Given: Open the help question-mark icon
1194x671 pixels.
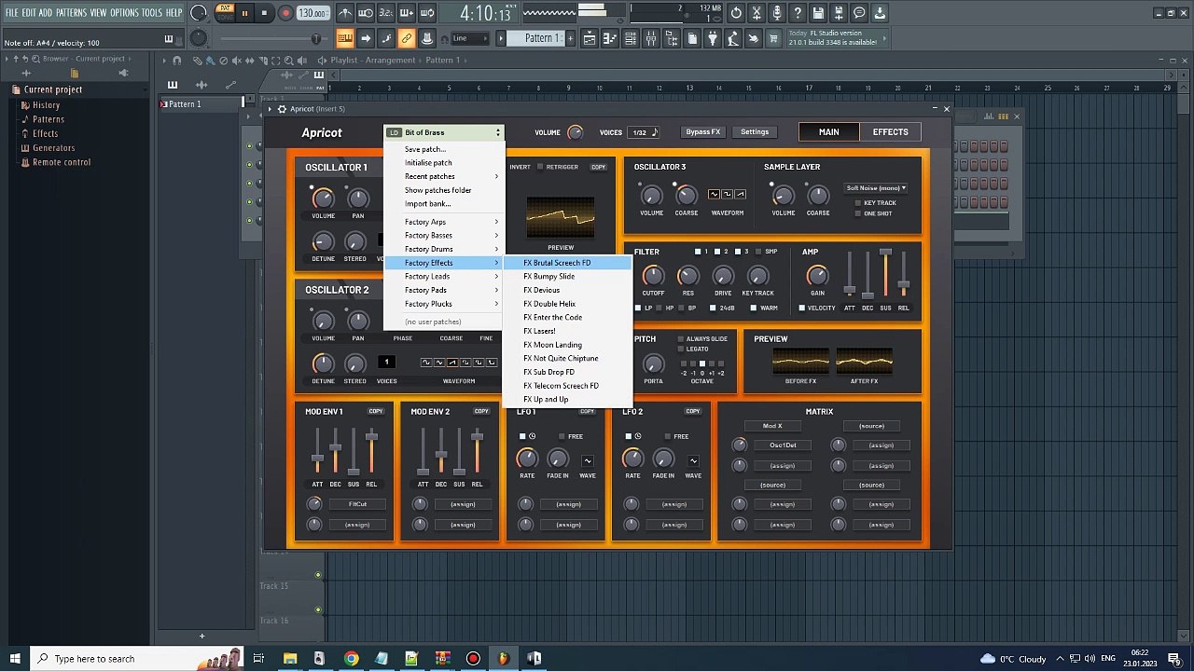Looking at the screenshot, I should coord(798,13).
